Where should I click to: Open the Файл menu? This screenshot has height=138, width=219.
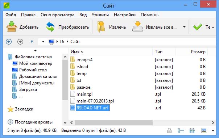pyautogui.click(x=11, y=15)
